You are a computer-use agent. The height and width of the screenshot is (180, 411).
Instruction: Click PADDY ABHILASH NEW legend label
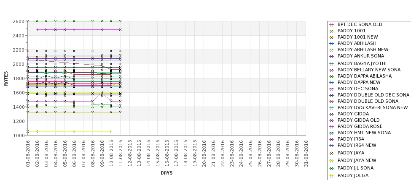[363, 50]
